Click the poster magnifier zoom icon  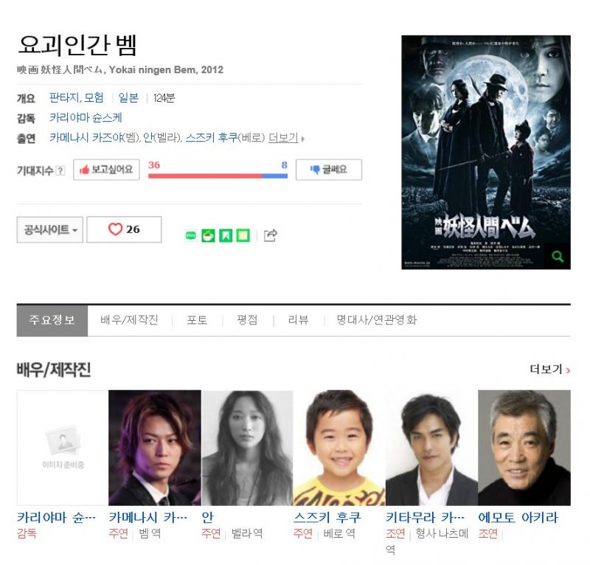558,257
